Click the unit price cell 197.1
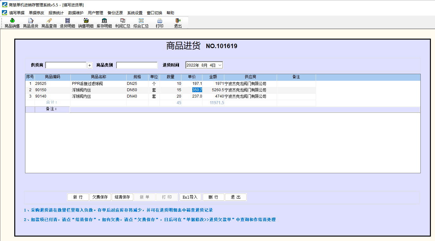 (192, 84)
